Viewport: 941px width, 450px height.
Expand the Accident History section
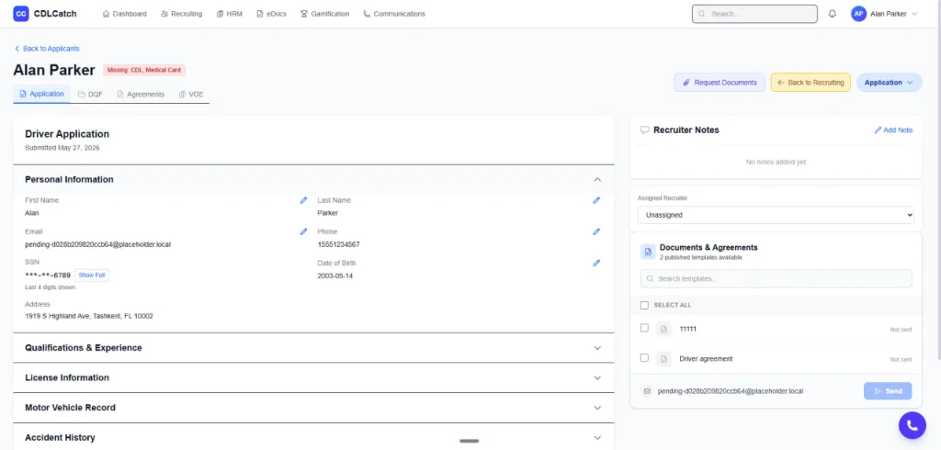tap(313, 438)
